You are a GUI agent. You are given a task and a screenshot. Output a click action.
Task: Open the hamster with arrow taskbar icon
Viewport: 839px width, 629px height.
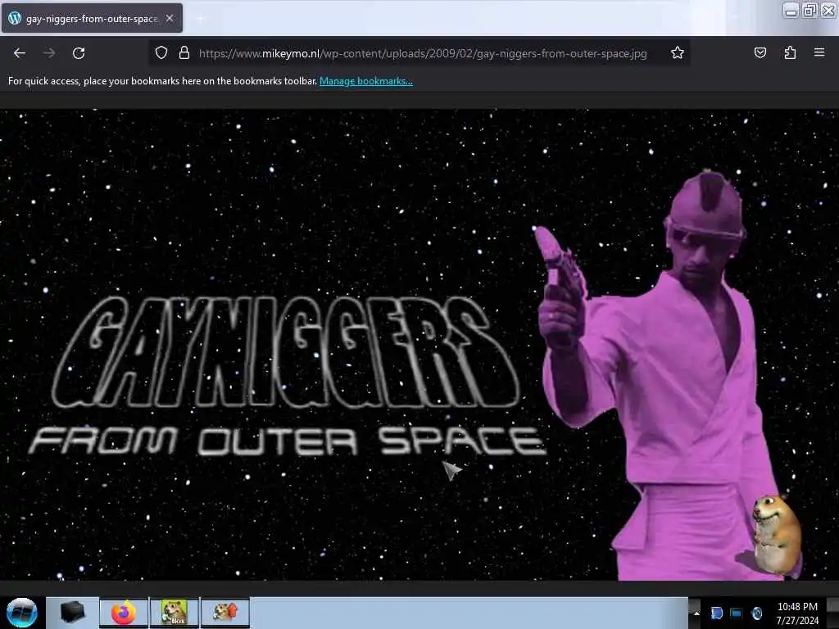(225, 613)
